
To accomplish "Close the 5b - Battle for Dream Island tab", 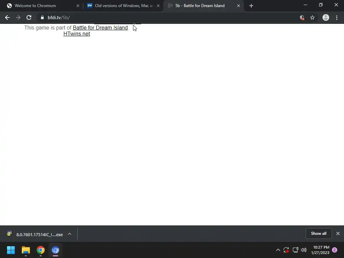I will [x=239, y=6].
